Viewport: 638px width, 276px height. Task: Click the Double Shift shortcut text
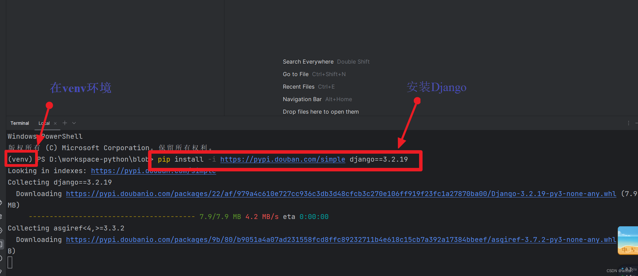(353, 62)
